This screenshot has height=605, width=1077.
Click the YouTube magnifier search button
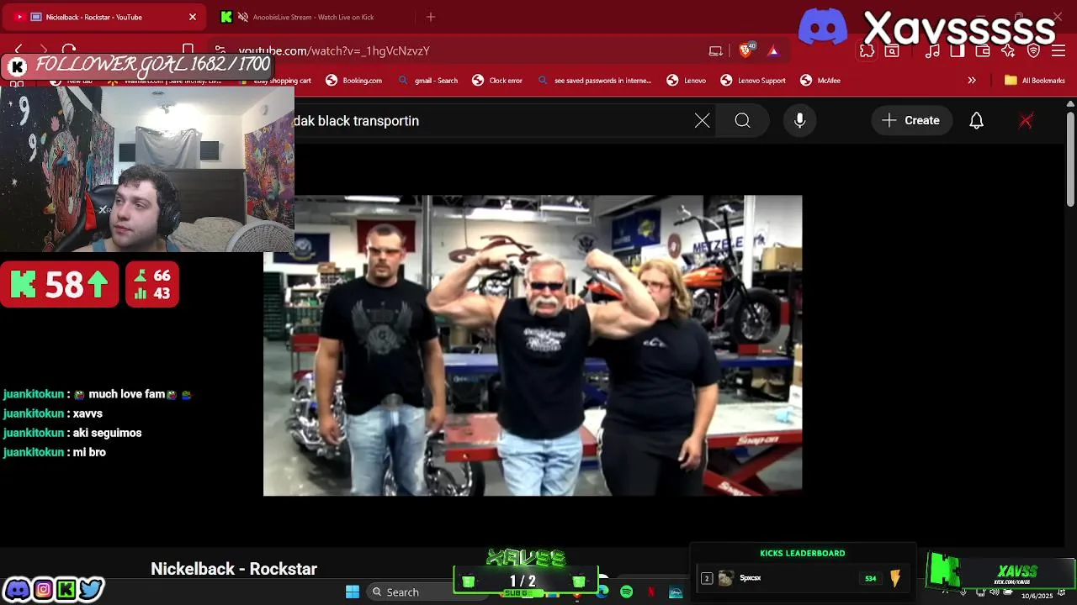tap(742, 121)
